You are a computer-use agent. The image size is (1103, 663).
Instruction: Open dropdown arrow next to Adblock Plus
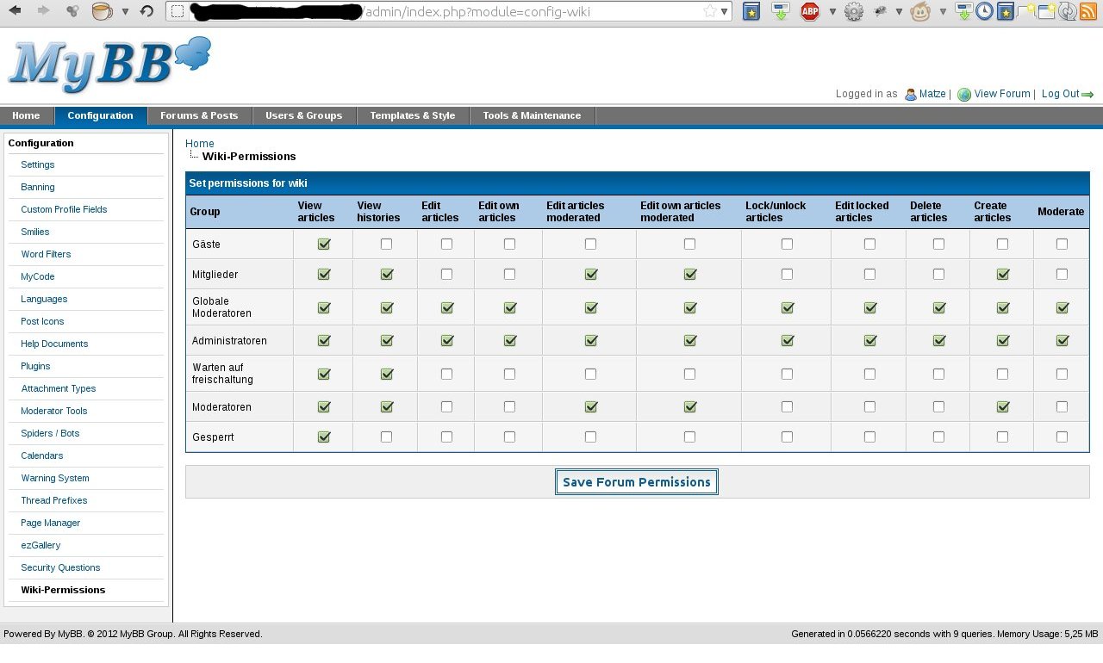[832, 12]
